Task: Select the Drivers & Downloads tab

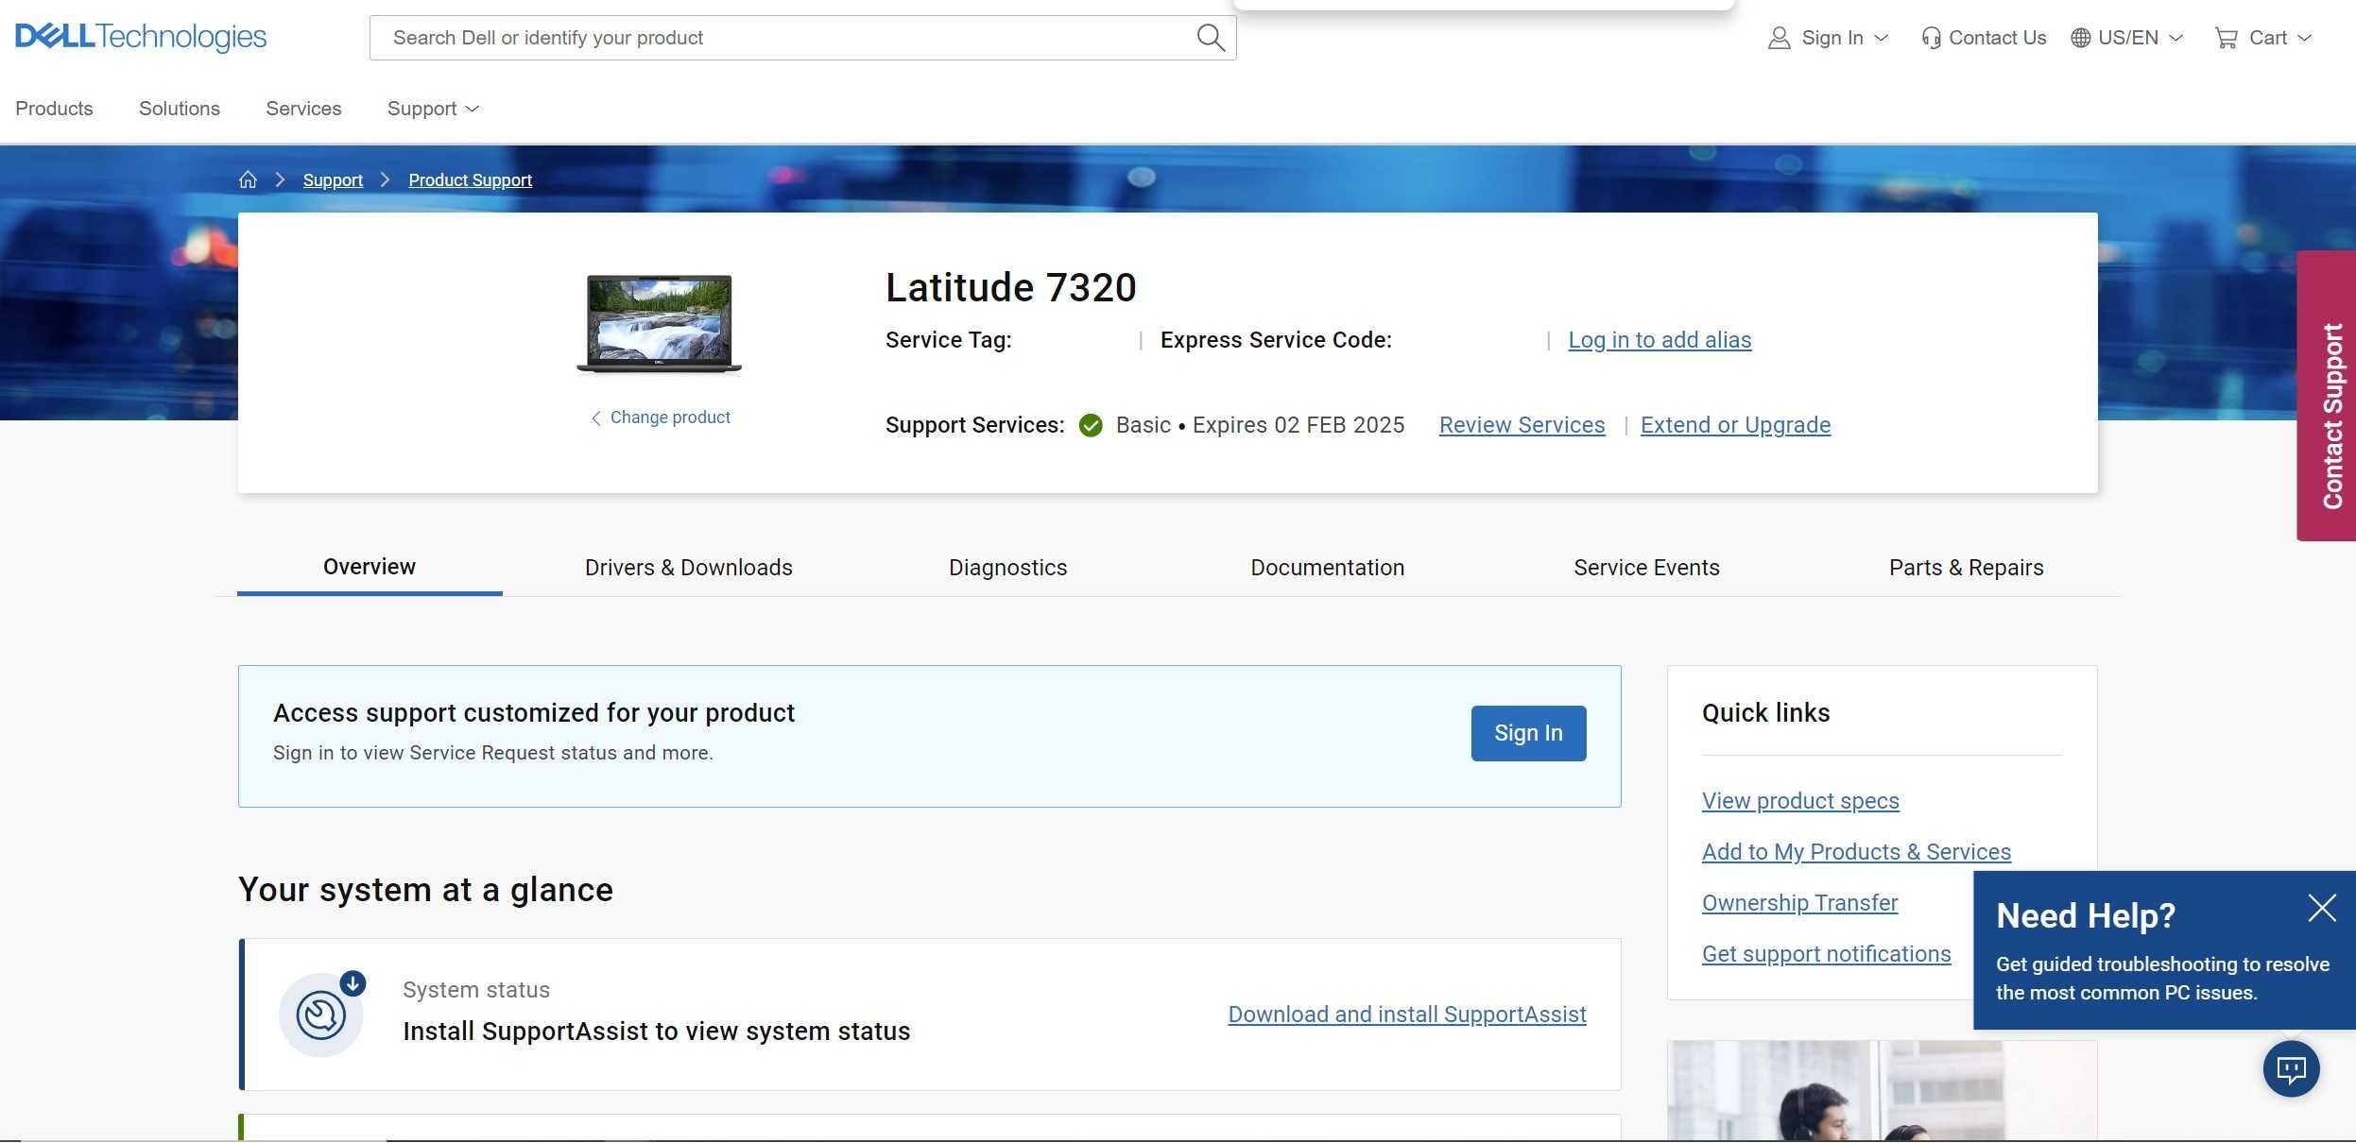Action: 688,566
